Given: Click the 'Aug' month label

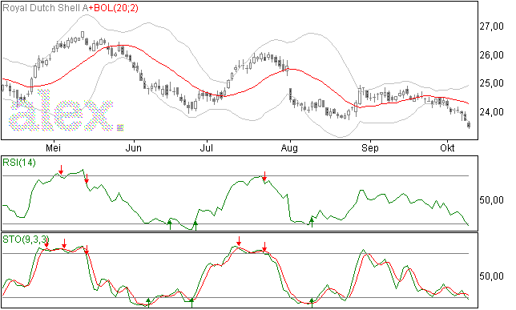Looking at the screenshot, I should pyautogui.click(x=289, y=148).
